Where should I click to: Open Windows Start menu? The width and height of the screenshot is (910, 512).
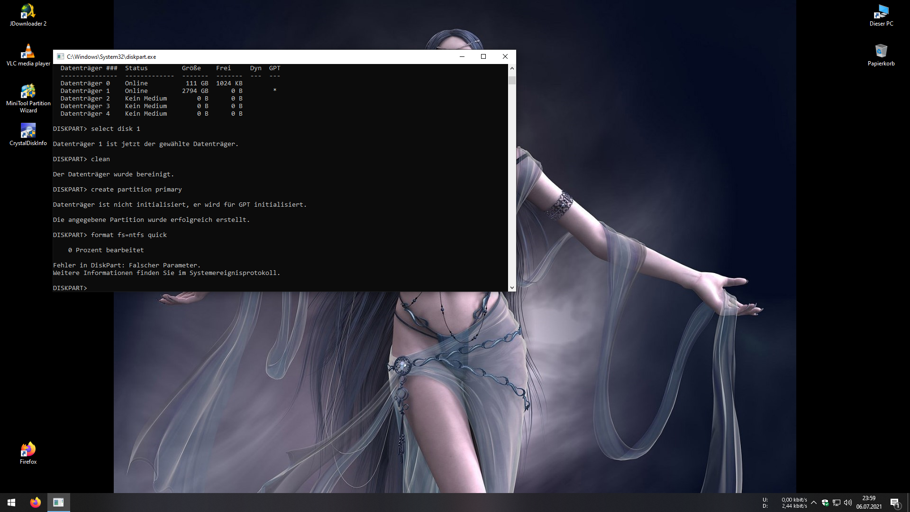[x=11, y=503]
